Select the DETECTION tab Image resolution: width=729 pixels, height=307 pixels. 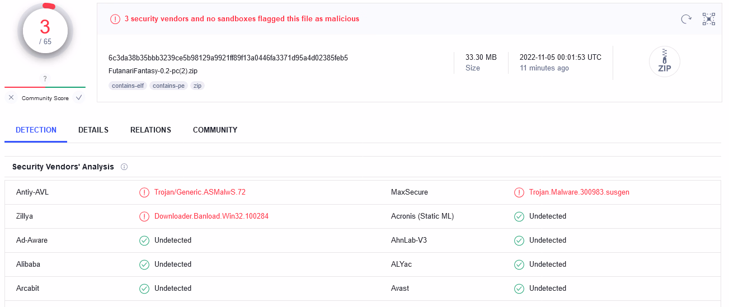click(36, 130)
